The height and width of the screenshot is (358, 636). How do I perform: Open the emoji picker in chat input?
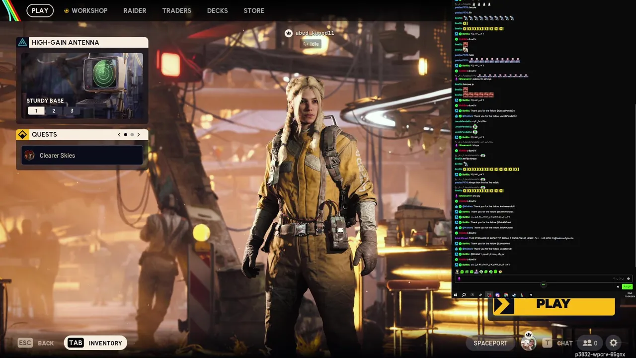point(629,278)
